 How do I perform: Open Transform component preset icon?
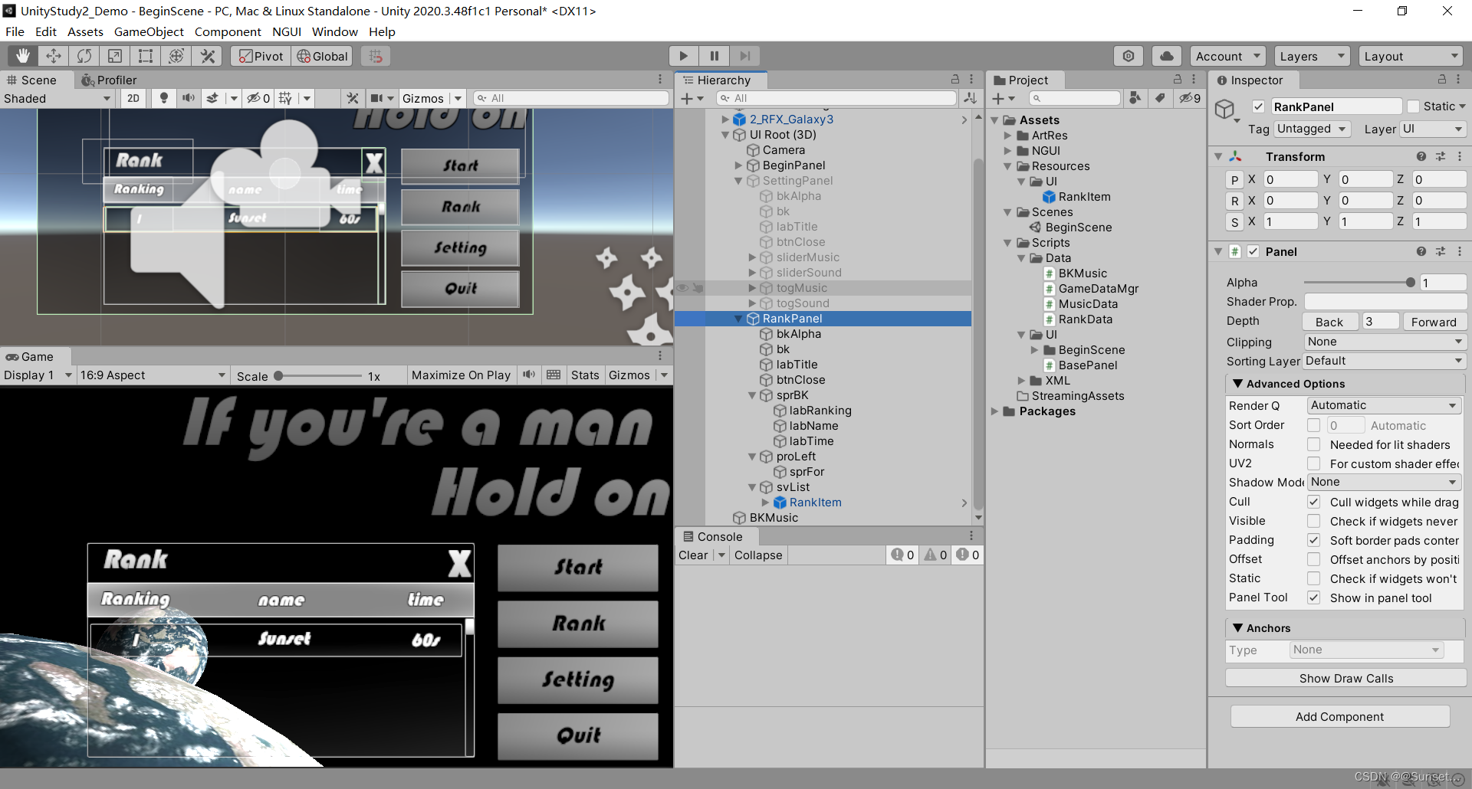pyautogui.click(x=1441, y=156)
